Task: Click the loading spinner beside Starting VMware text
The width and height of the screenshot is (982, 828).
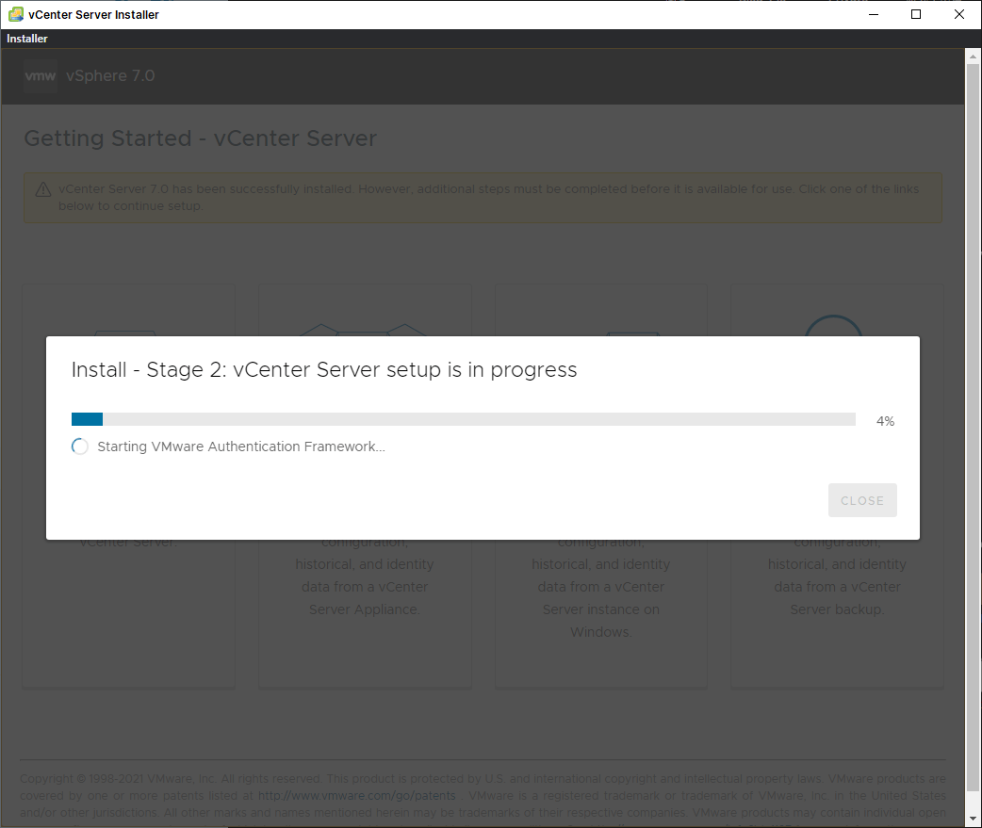Action: [x=80, y=446]
